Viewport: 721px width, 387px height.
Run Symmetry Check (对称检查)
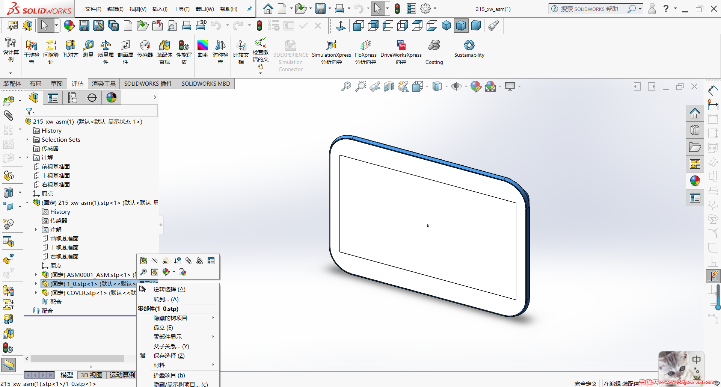coord(220,52)
